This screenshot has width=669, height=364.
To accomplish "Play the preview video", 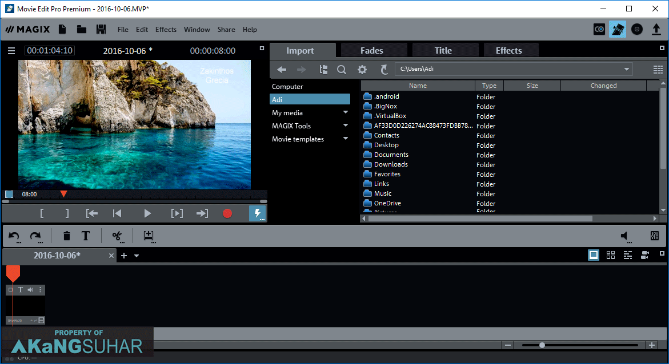I will tap(147, 213).
